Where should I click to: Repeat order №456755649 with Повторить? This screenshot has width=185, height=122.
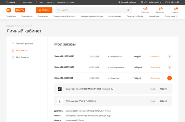tap(155, 67)
